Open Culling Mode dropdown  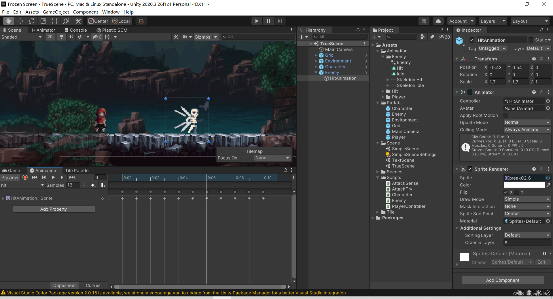click(x=527, y=129)
